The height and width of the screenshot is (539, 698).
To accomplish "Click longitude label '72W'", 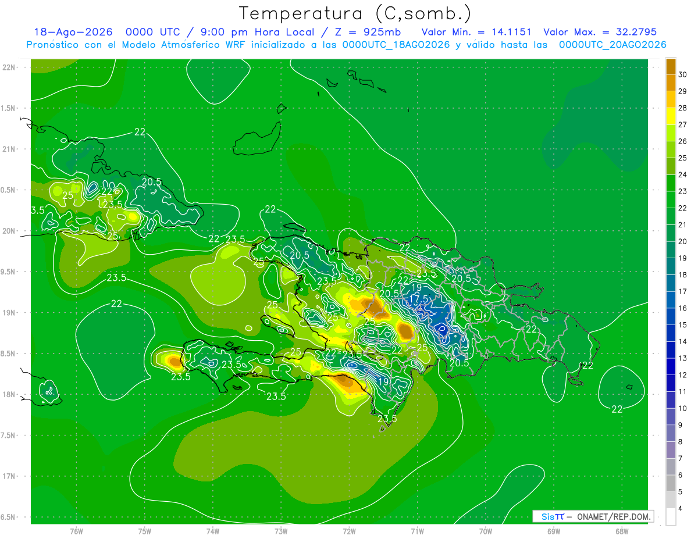I will point(349,531).
